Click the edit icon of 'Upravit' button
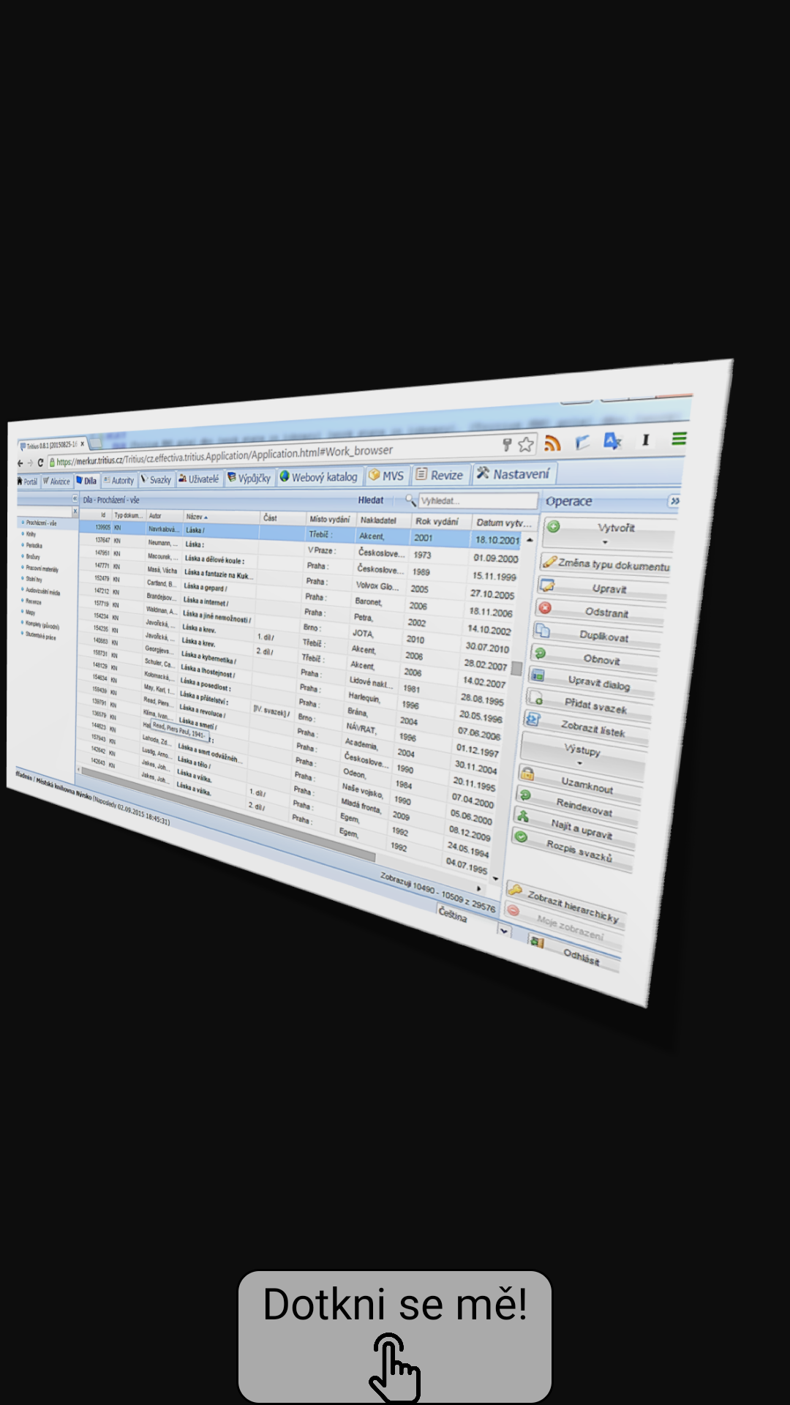This screenshot has height=1405, width=790. [547, 585]
